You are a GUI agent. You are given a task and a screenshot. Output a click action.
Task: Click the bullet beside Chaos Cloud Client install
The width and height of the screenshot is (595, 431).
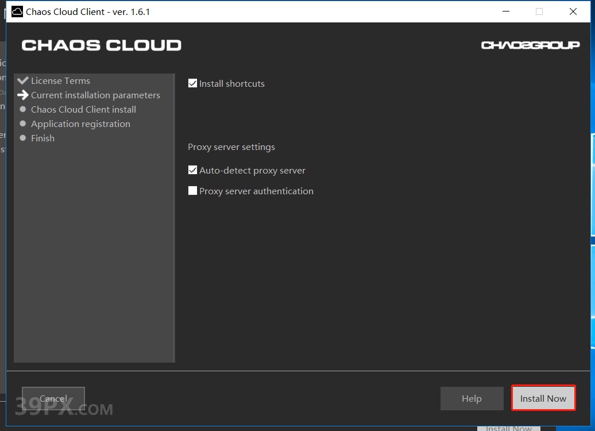coord(23,109)
